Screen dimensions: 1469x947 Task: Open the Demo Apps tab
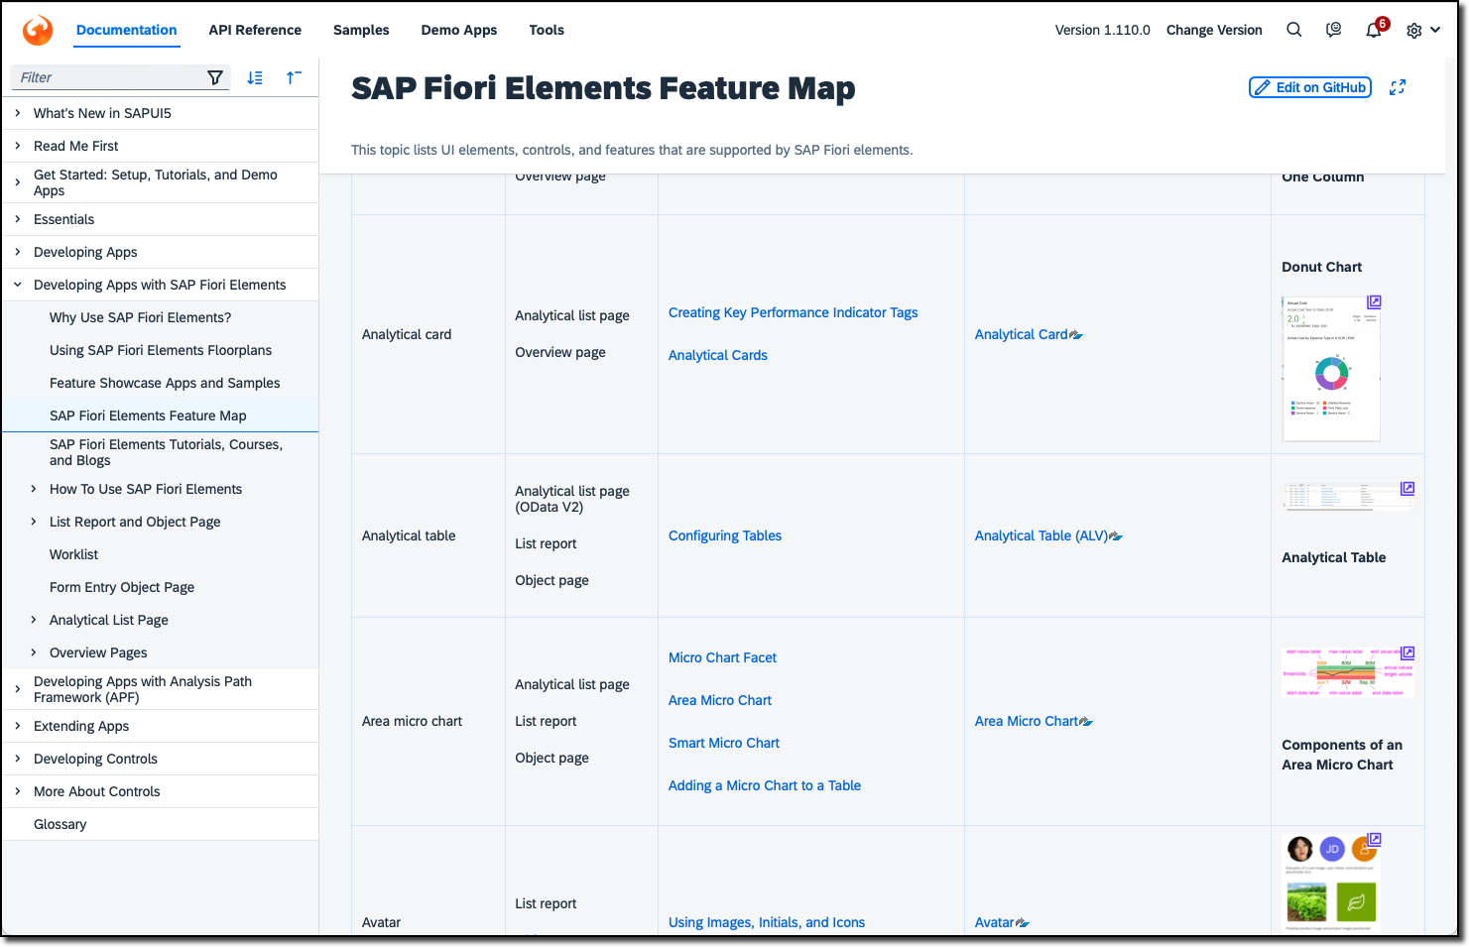coord(459,30)
